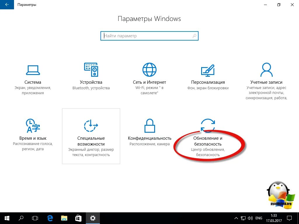Open the Время и язык clock icon
299x224 pixels.
pos(33,126)
